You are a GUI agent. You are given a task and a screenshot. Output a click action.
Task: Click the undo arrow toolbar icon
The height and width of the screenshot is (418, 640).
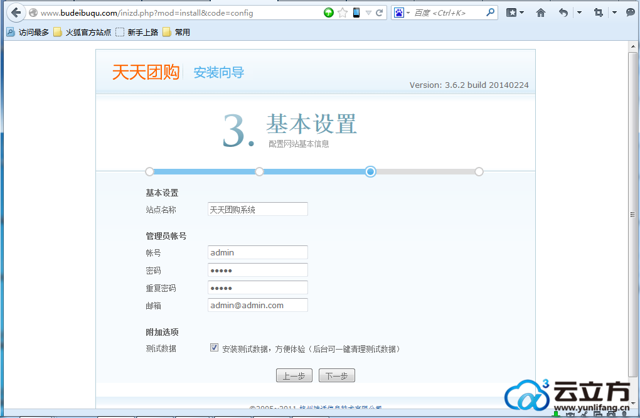tap(563, 13)
